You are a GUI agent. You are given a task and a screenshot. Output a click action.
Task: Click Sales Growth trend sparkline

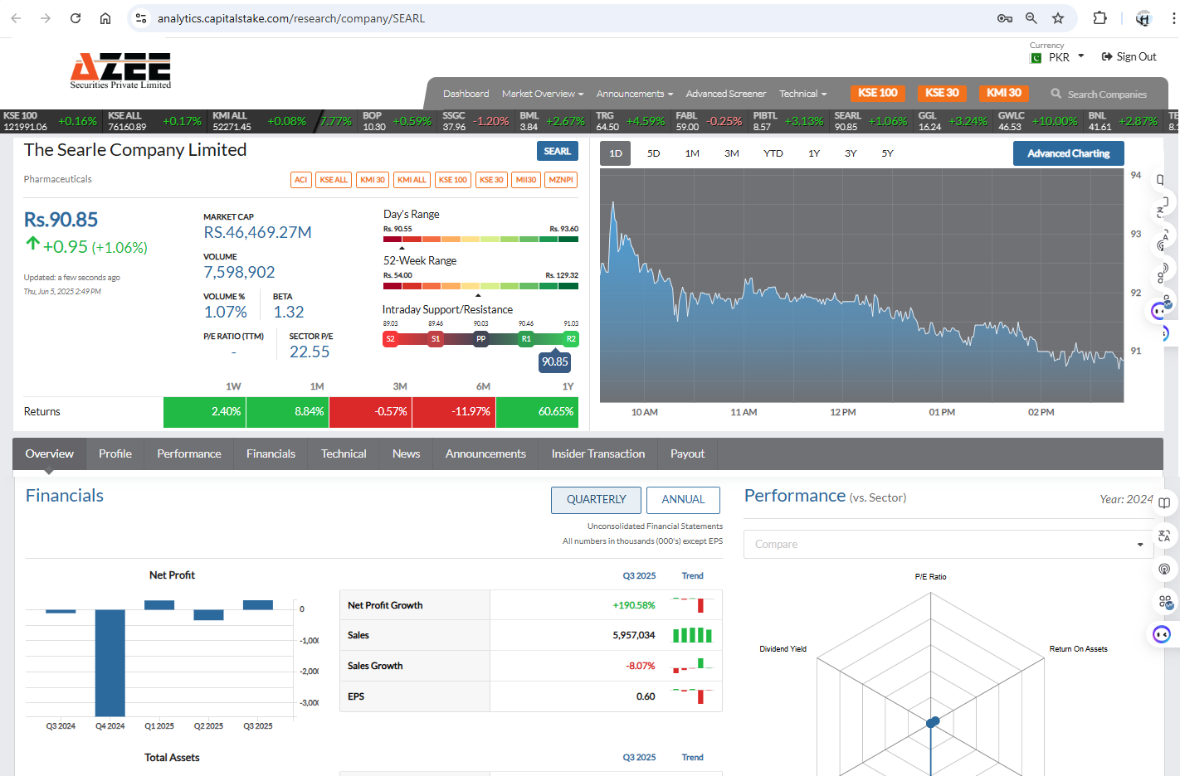click(x=692, y=666)
